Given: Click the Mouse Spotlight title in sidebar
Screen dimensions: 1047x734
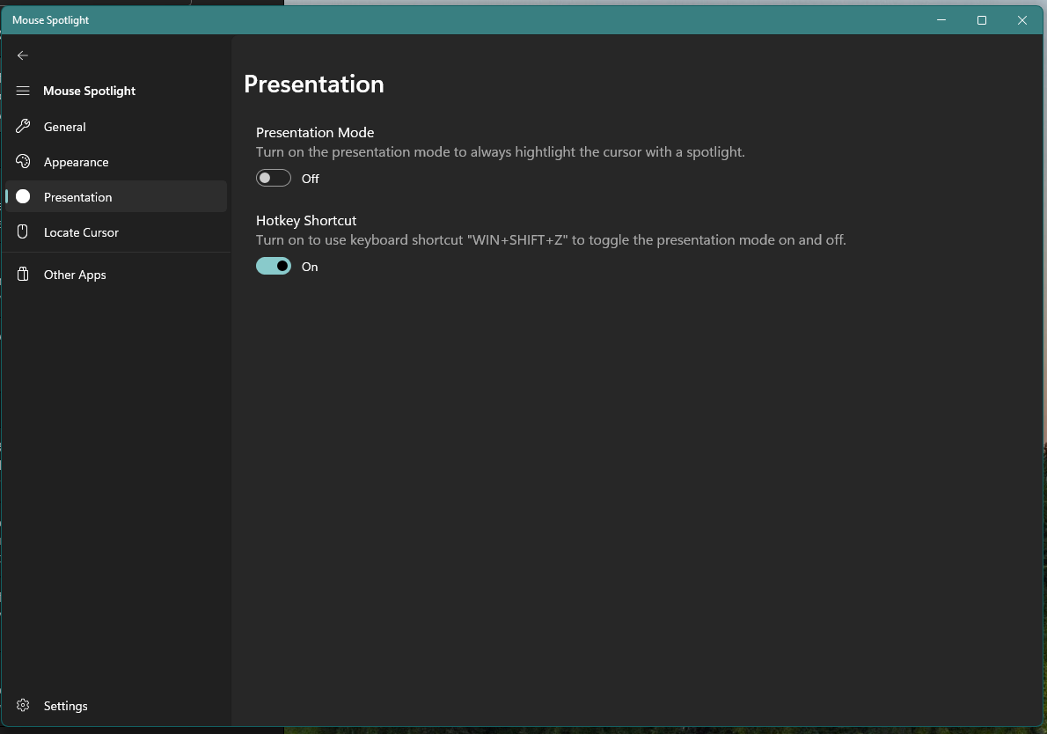Looking at the screenshot, I should point(90,91).
